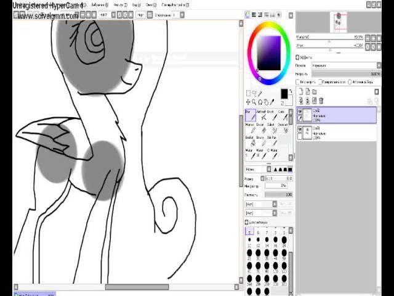Swap foreground and background colors arrow

291,91
